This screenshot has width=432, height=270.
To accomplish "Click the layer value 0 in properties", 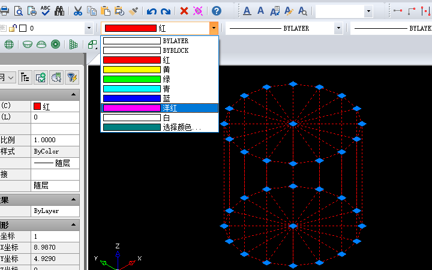I will [x=55, y=118].
